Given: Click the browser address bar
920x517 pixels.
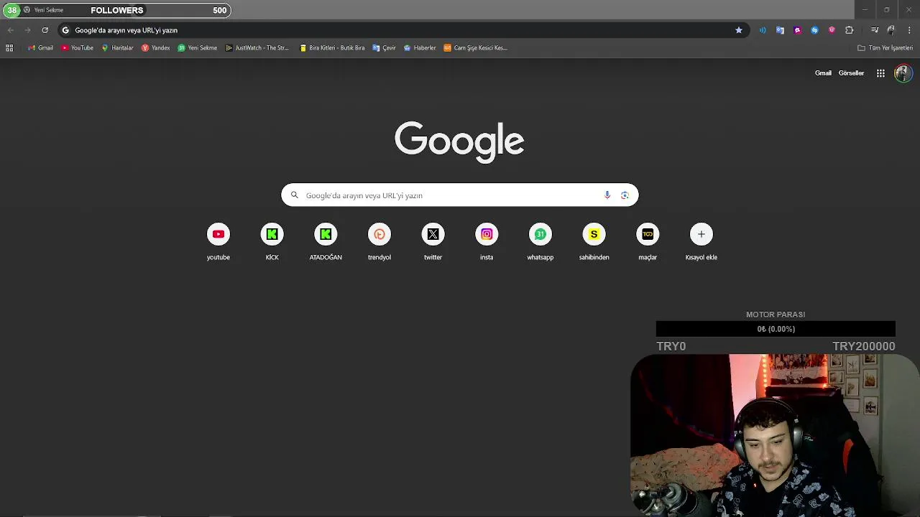Looking at the screenshot, I should pyautogui.click(x=402, y=30).
